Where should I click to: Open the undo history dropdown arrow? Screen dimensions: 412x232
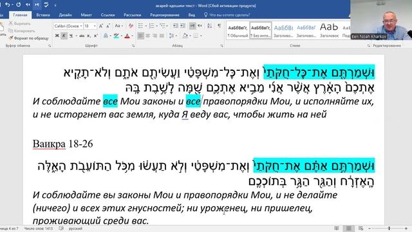(12, 5)
